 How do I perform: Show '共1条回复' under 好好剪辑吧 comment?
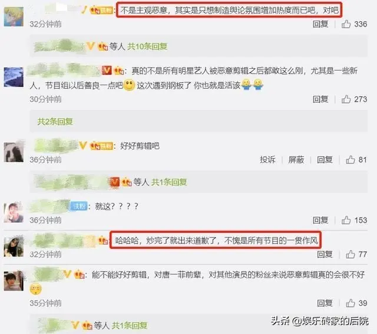[x=169, y=182]
